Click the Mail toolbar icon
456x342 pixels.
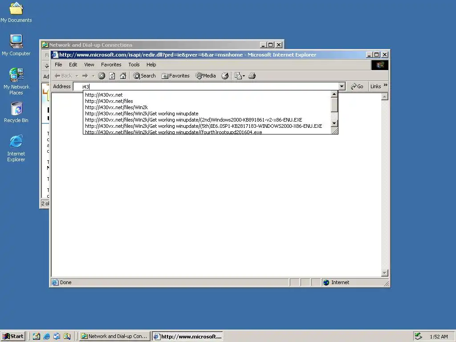click(x=238, y=76)
